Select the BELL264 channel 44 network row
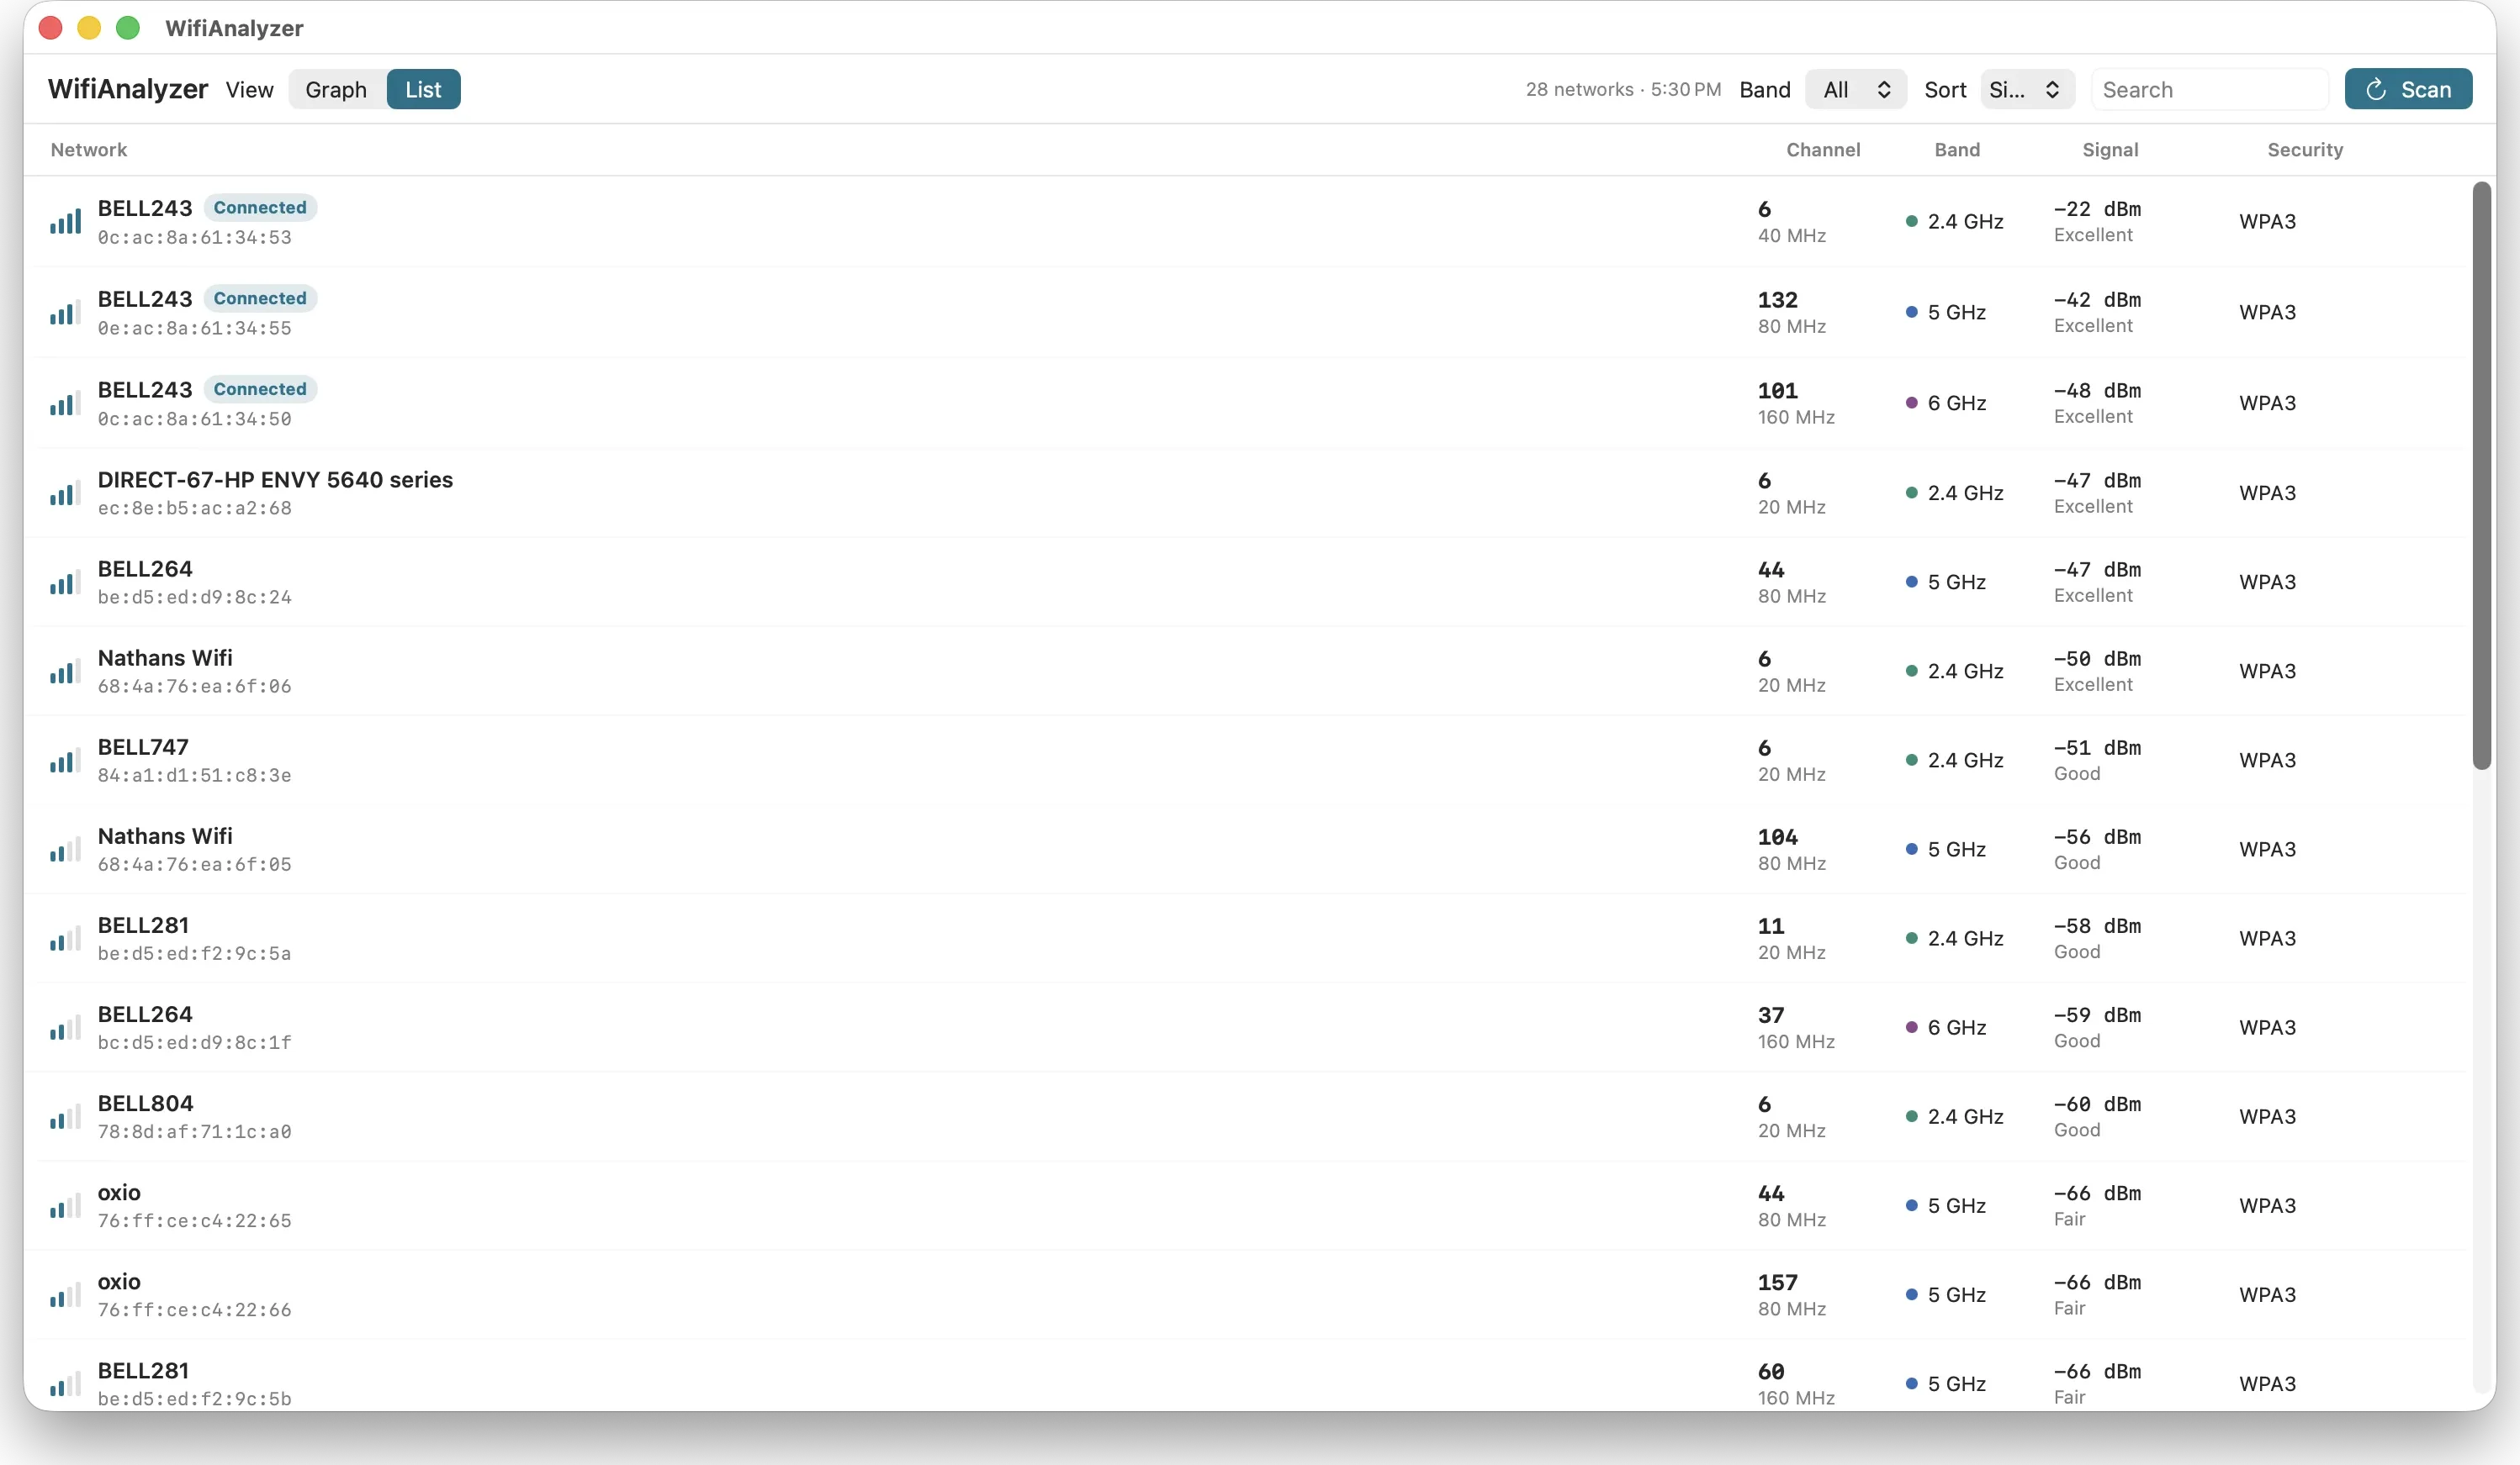The height and width of the screenshot is (1465, 2520). (1245, 582)
